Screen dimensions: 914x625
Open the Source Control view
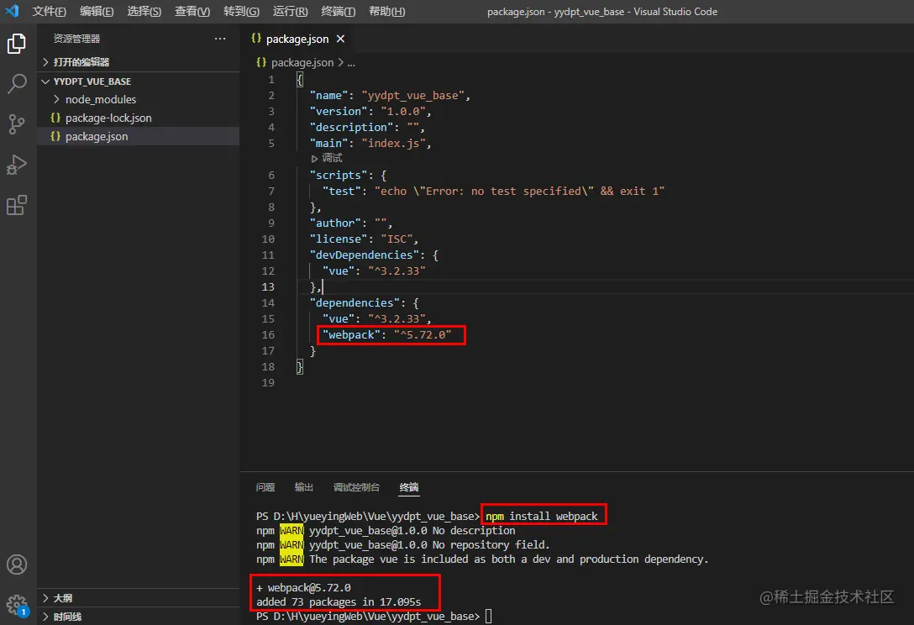(16, 124)
